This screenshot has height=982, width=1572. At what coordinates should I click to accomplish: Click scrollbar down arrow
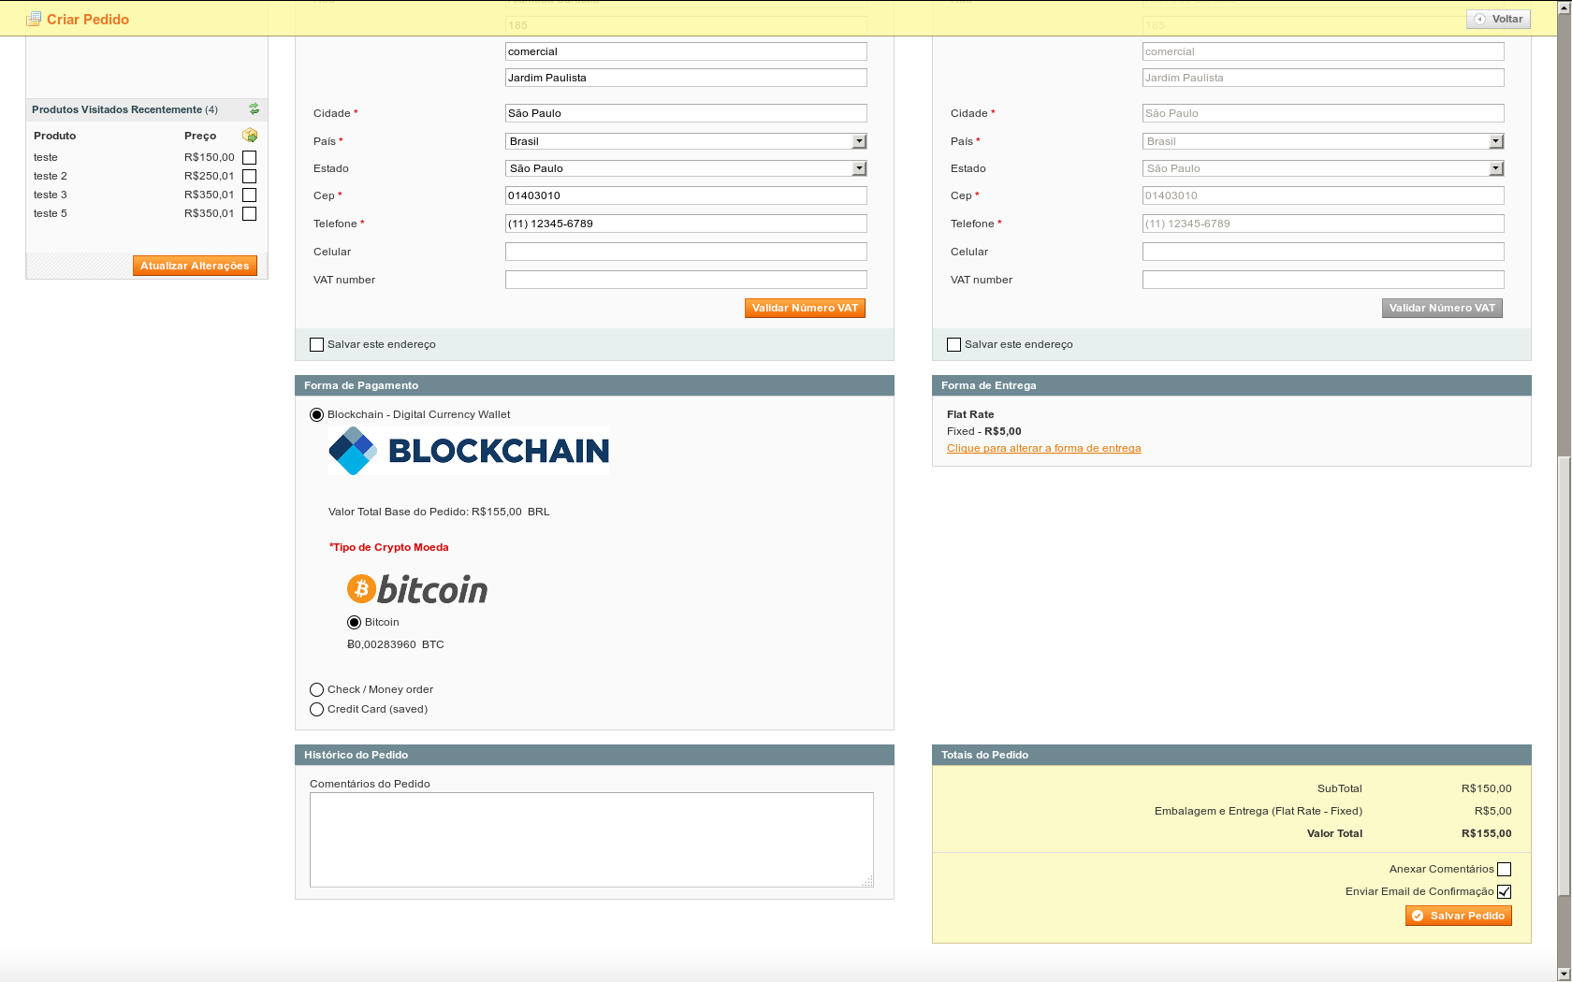pyautogui.click(x=1564, y=974)
